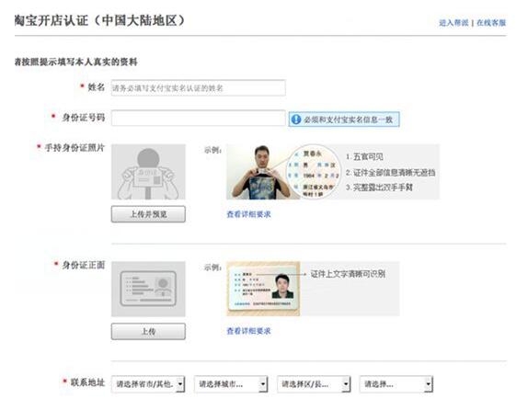This screenshot has width=528, height=399.
Task: Expand the 请选择区/县 district dropdown
Action: 314,384
